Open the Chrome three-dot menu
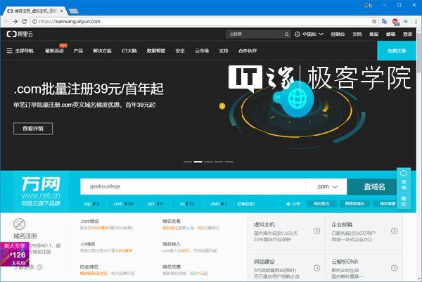Viewport: 422px width, 282px height. pyautogui.click(x=416, y=22)
